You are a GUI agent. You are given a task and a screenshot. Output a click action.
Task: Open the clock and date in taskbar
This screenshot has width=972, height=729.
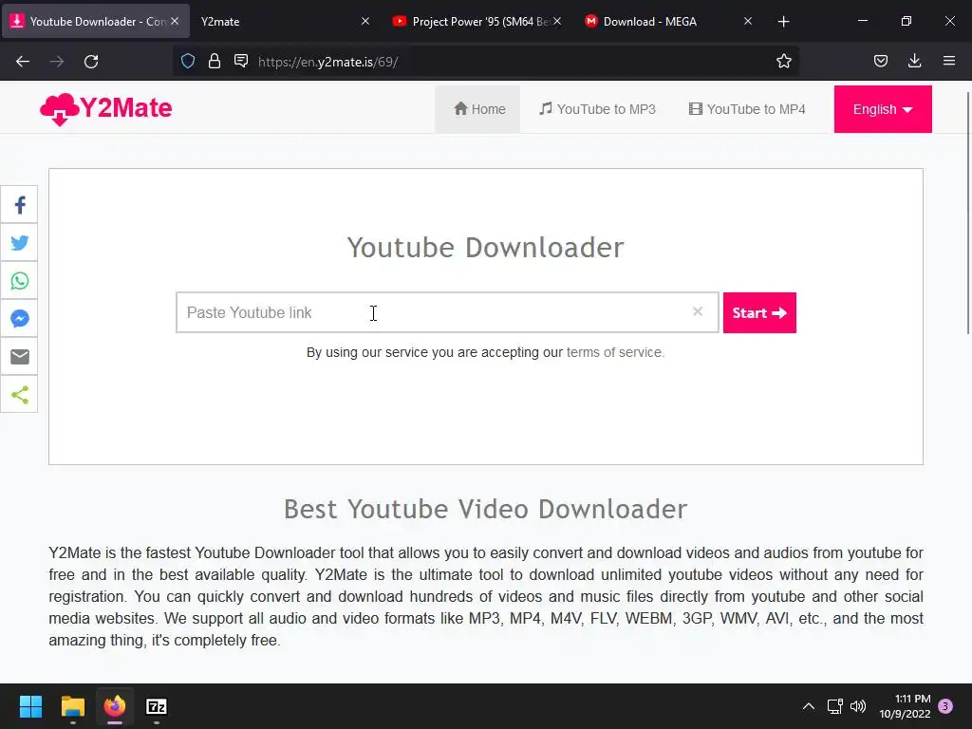(x=905, y=706)
